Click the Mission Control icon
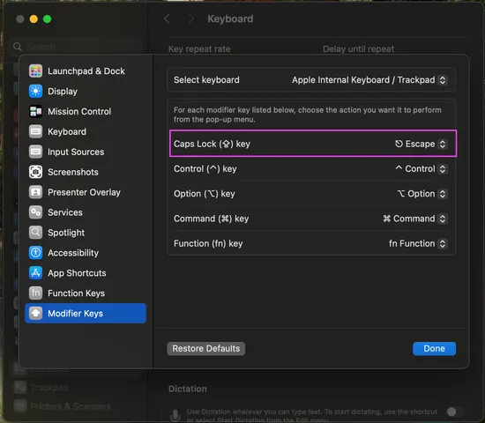Screen dimensions: 485x423 (35, 111)
